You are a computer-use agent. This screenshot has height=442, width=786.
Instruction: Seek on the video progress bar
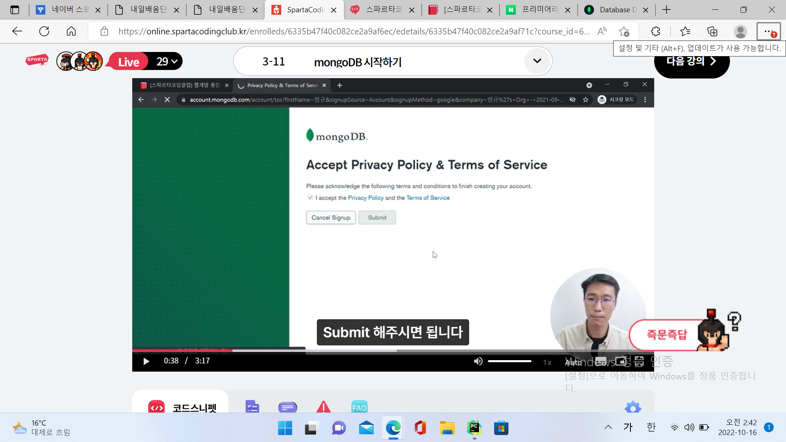coord(393,350)
